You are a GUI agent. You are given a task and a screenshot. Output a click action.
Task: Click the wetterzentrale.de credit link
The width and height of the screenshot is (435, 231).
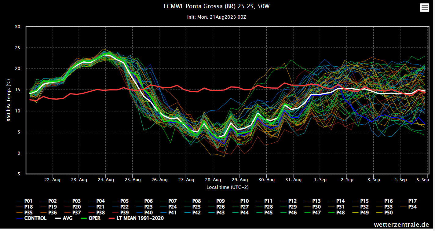click(x=401, y=225)
